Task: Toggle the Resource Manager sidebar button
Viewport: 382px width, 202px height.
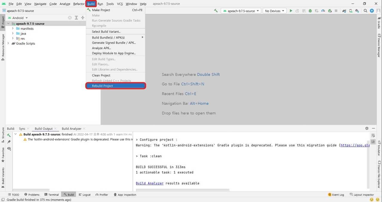Action: [3, 47]
